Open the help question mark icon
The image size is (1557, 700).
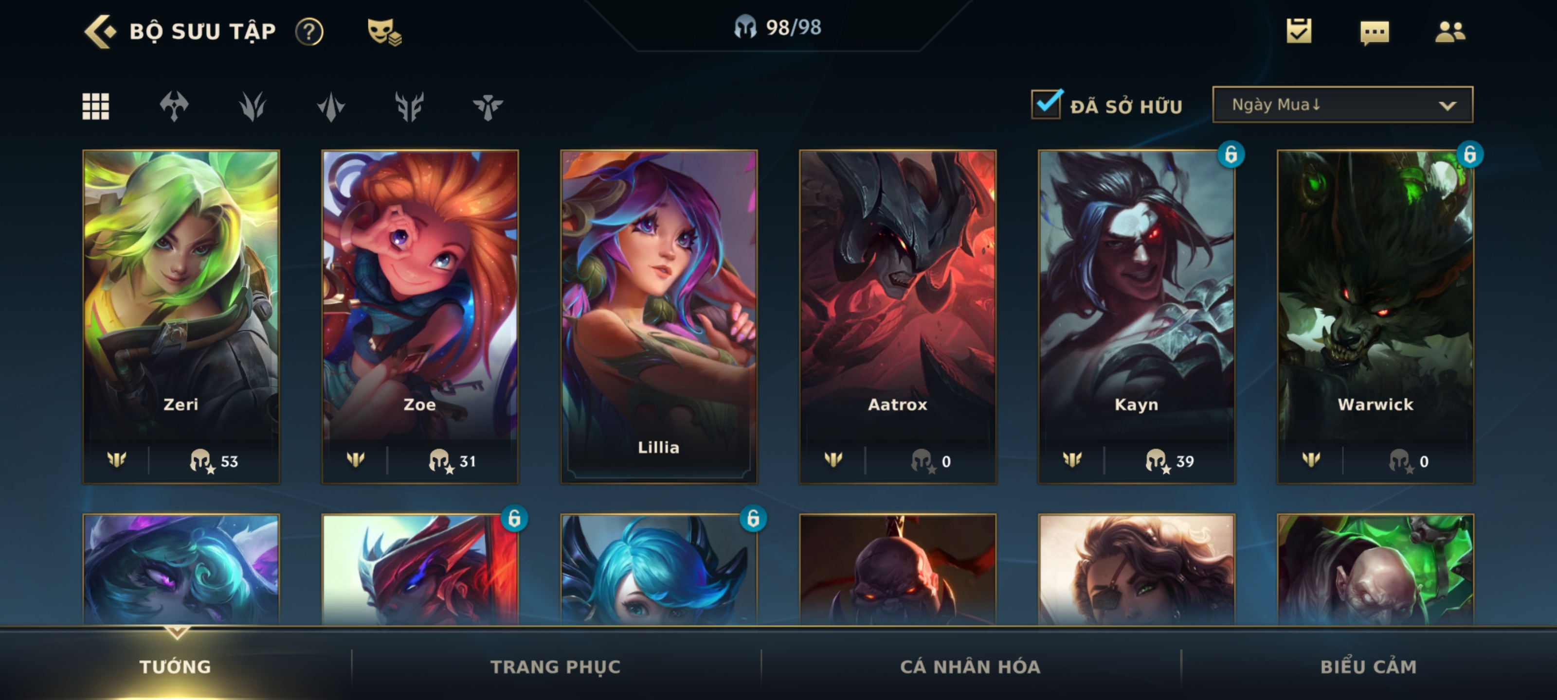click(x=309, y=32)
